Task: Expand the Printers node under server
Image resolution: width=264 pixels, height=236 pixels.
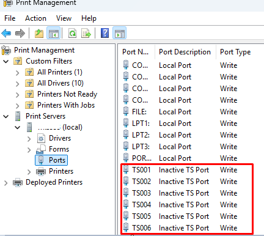Action: point(29,172)
